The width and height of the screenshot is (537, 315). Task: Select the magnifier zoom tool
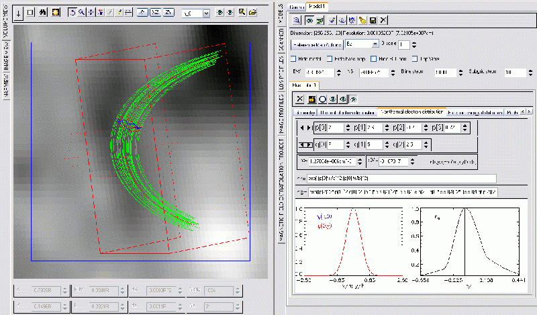tap(82, 13)
